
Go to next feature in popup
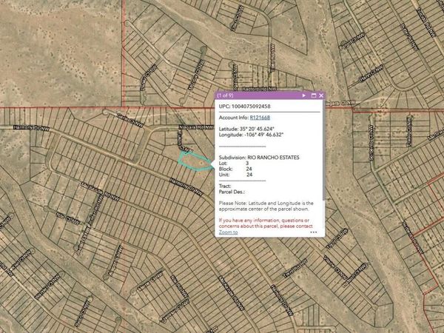[303, 95]
